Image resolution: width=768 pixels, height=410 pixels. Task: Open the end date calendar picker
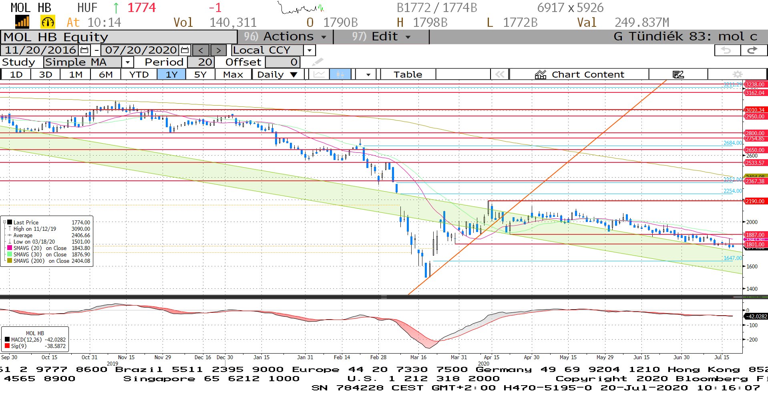[x=185, y=50]
